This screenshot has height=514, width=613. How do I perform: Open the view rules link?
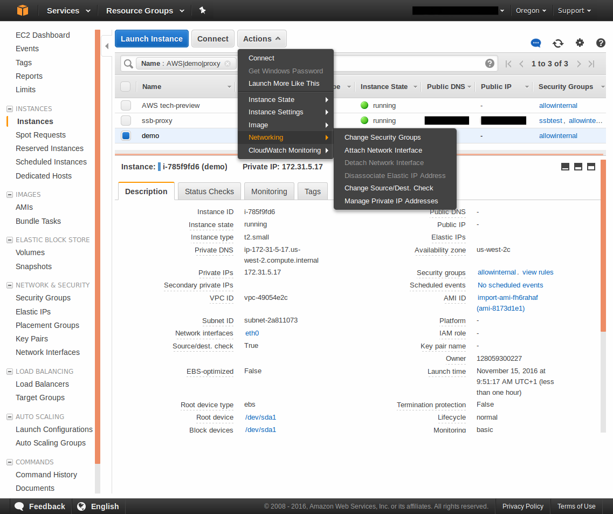[538, 272]
